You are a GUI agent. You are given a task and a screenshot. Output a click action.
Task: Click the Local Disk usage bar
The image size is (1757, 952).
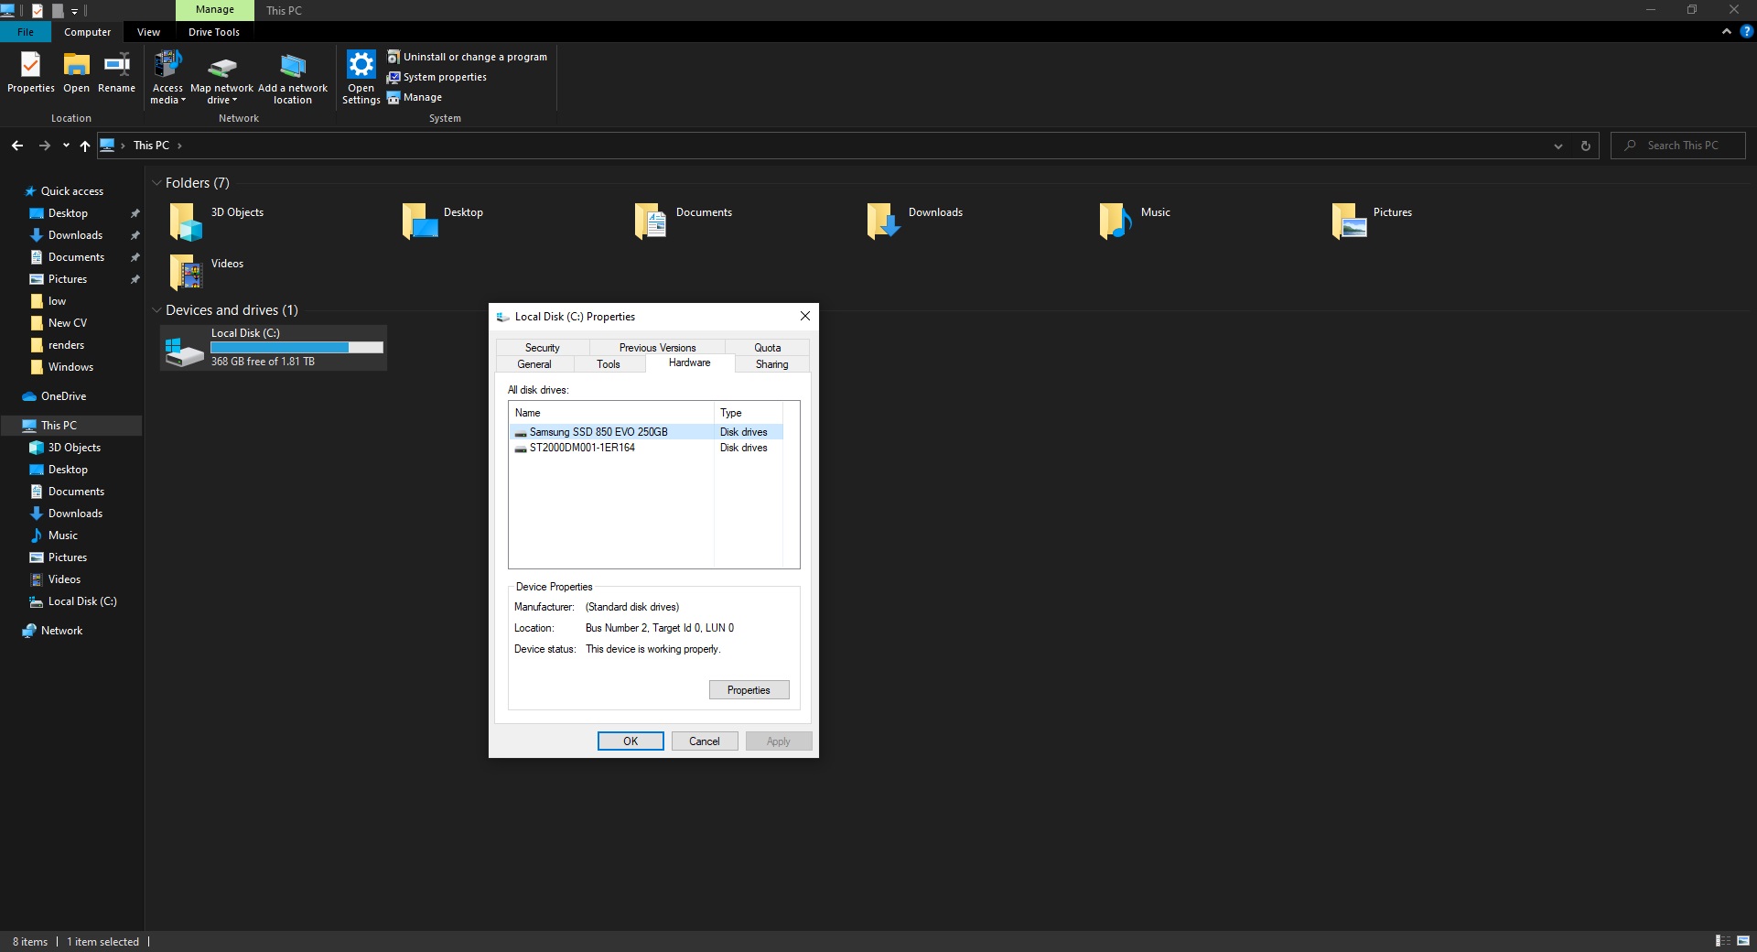click(x=296, y=348)
